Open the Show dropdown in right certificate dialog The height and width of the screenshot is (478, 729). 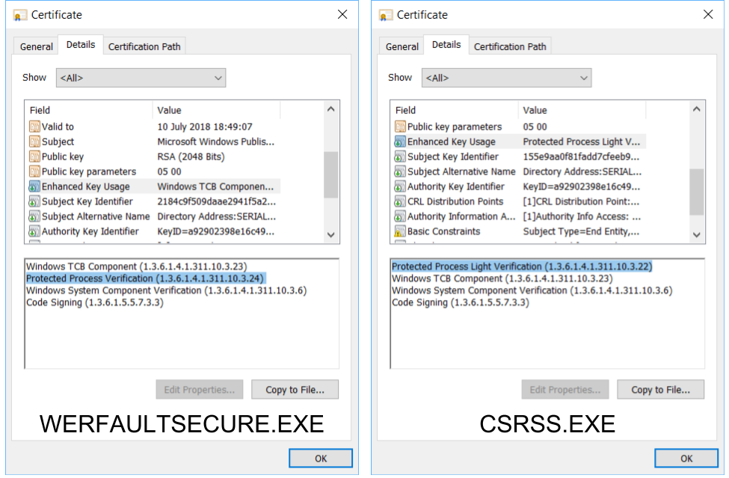[506, 78]
